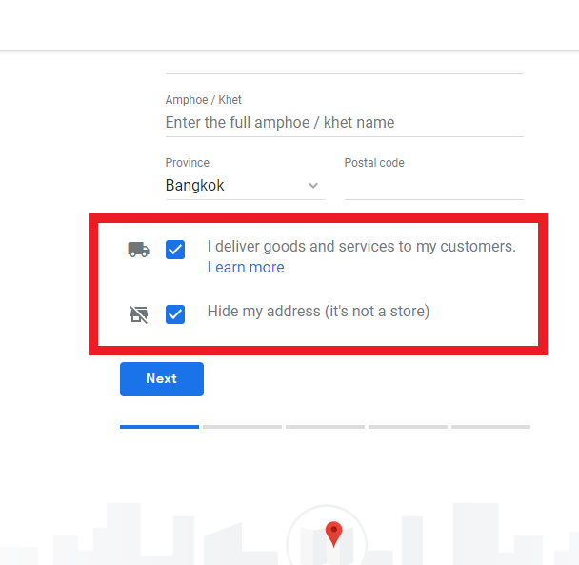
Task: Focus the Postal code input field
Action: [x=434, y=186]
